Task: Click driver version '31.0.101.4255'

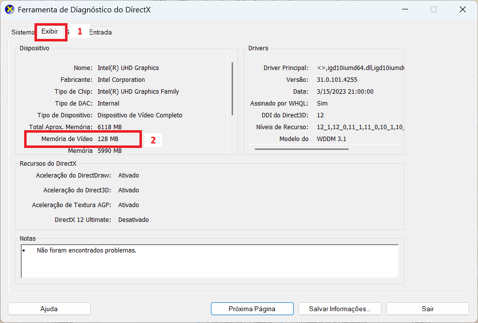Action: [337, 79]
